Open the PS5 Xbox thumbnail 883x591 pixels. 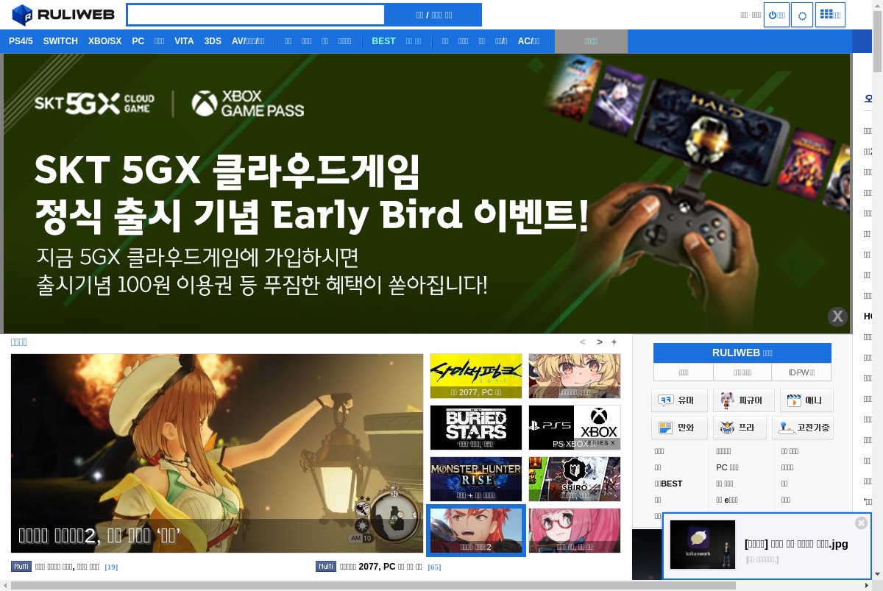[575, 428]
